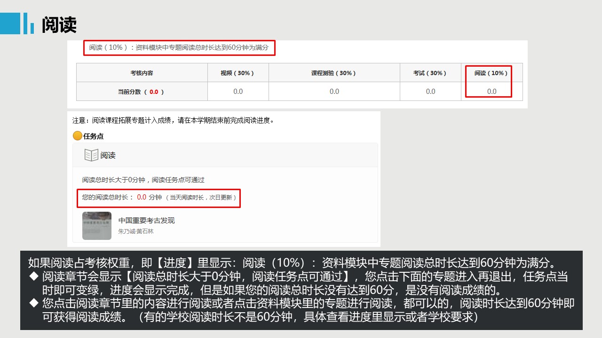Click the 0.0 score under 课程测验

[x=334, y=92]
